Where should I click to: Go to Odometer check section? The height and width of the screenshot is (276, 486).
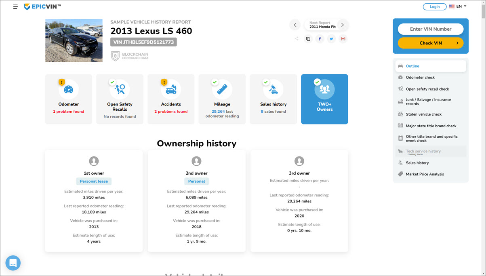coord(431,77)
